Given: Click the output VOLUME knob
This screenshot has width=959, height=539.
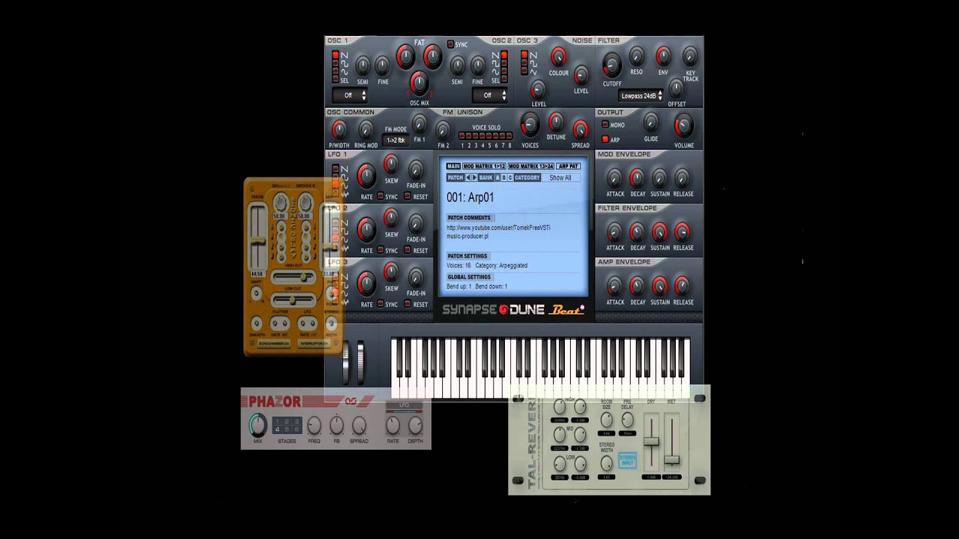Looking at the screenshot, I should (x=683, y=127).
